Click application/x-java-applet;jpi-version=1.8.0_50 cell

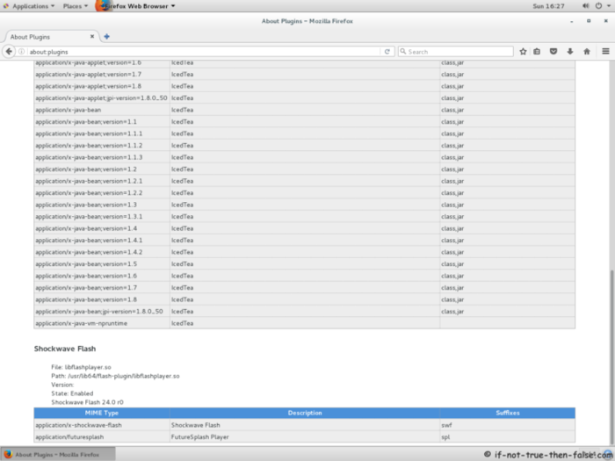[x=102, y=98]
